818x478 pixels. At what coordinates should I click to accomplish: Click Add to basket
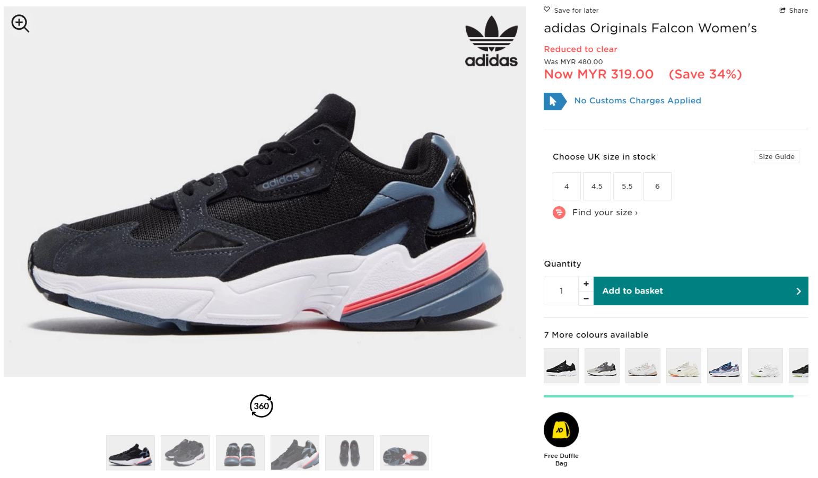(701, 291)
